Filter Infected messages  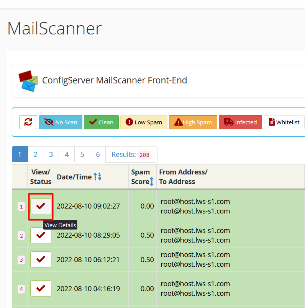[240, 122]
